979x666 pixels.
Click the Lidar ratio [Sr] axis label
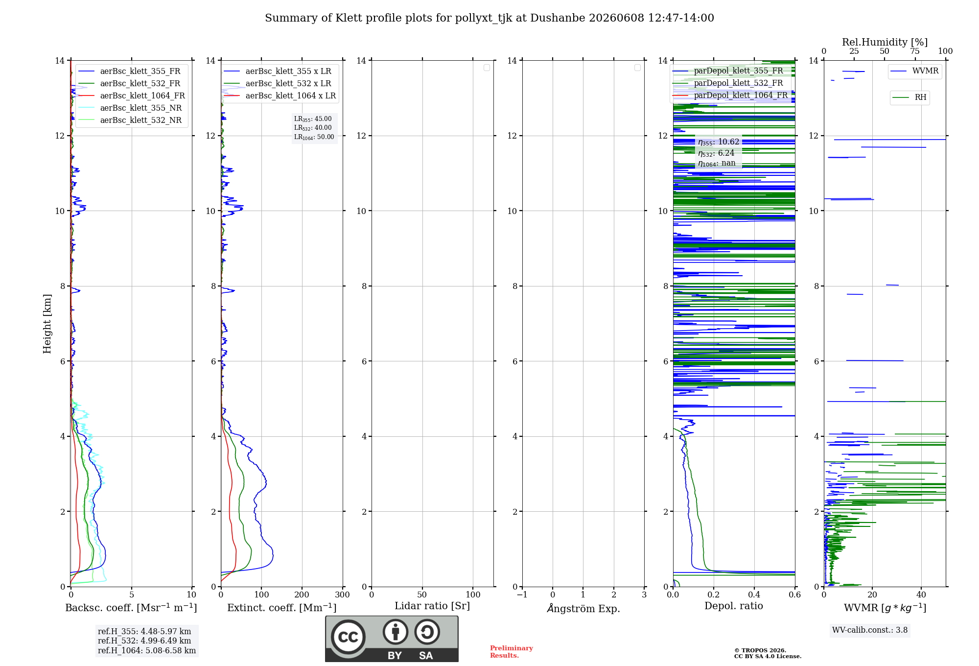(432, 606)
